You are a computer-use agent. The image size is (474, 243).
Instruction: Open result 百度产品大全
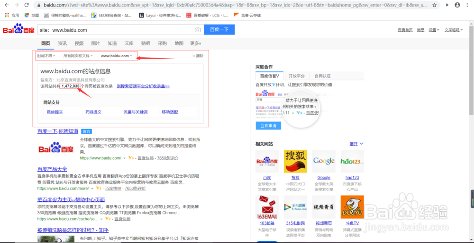tap(52, 169)
